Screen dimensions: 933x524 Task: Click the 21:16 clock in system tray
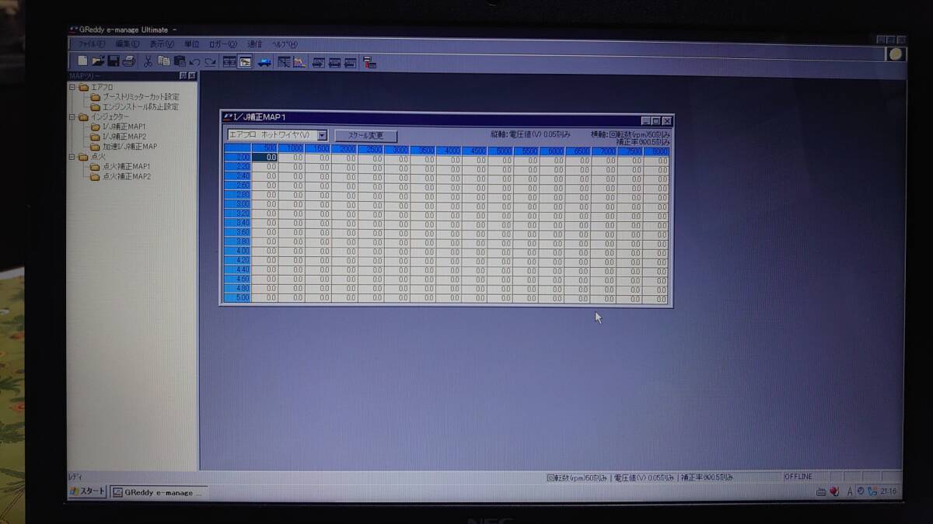[888, 491]
